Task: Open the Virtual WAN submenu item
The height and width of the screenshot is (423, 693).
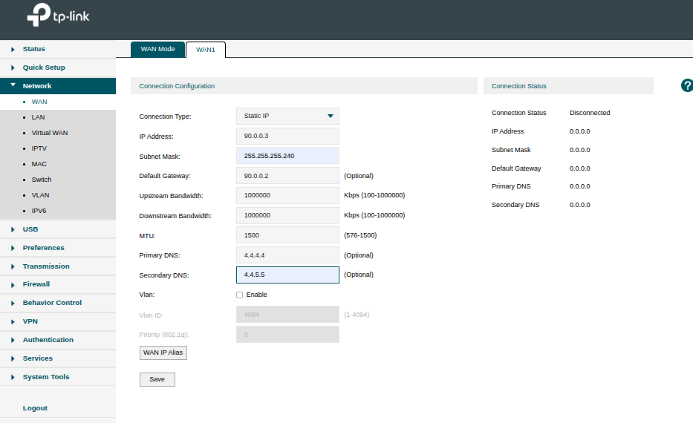Action: (50, 132)
